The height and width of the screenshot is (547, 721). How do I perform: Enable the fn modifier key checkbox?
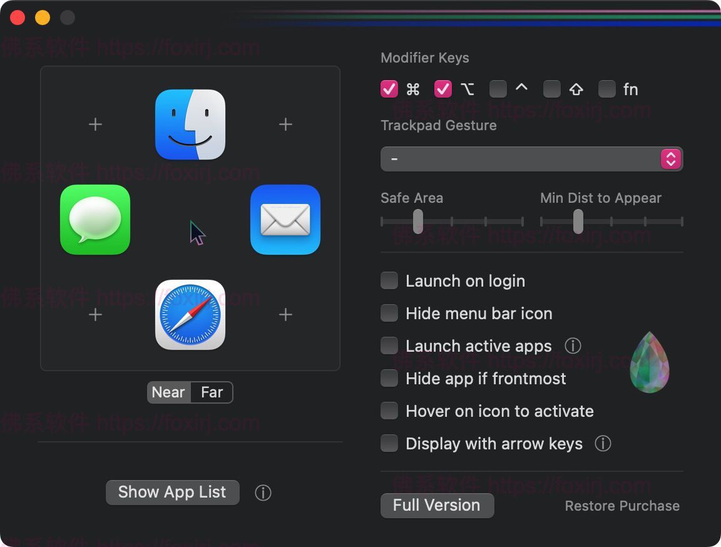(x=606, y=89)
